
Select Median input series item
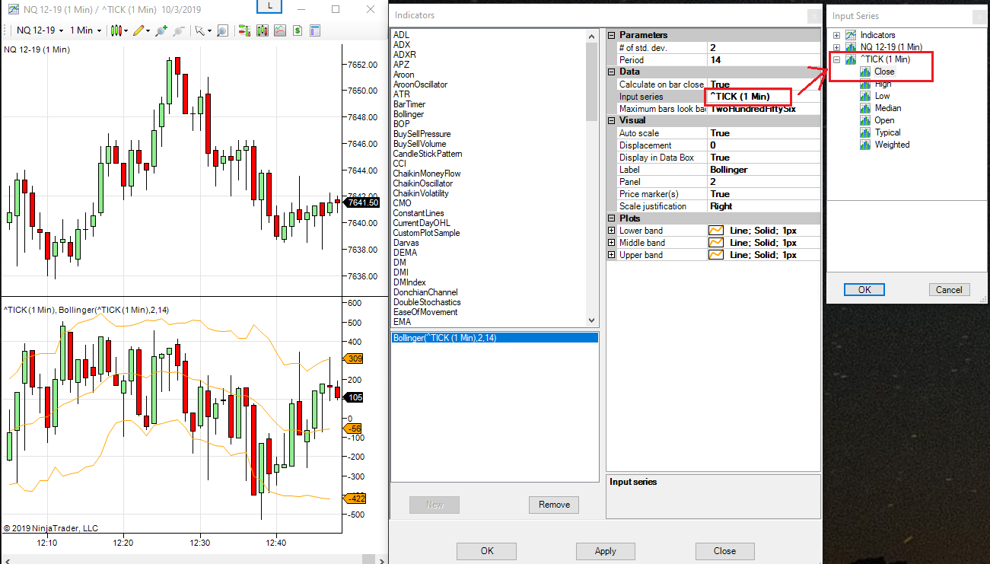888,108
